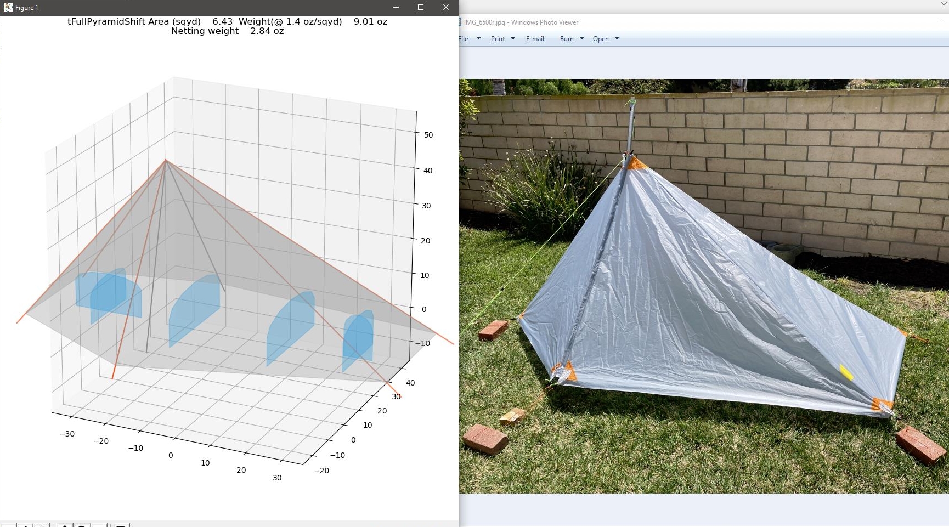The width and height of the screenshot is (949, 527).
Task: Toggle the Pan tool in the figure toolbar
Action: coord(64,525)
